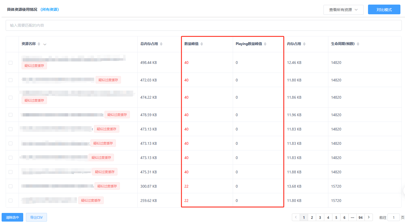Sort by 内存占用 column sort icon
Viewport: 405px width, 224px height.
(x=304, y=44)
